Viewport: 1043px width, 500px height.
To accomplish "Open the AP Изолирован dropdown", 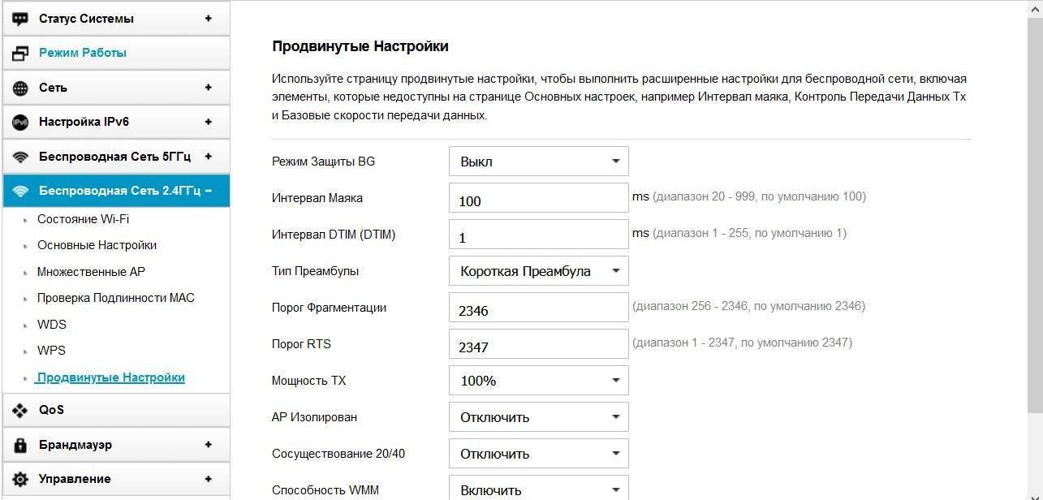I will click(538, 417).
